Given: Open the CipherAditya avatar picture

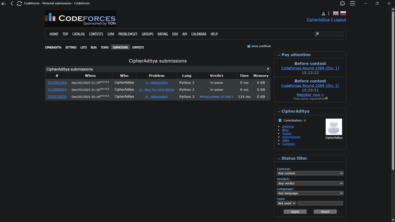Looking at the screenshot, I should tap(334, 127).
